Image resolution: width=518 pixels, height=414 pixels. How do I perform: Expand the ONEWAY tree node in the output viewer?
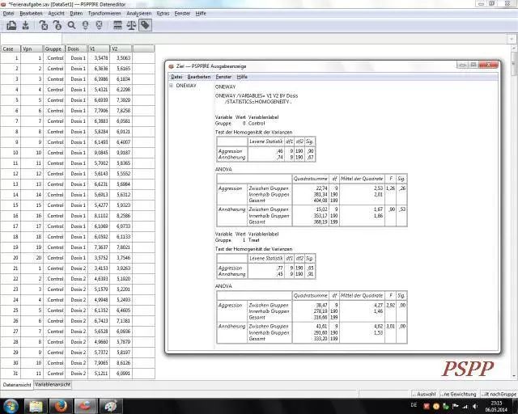point(172,86)
